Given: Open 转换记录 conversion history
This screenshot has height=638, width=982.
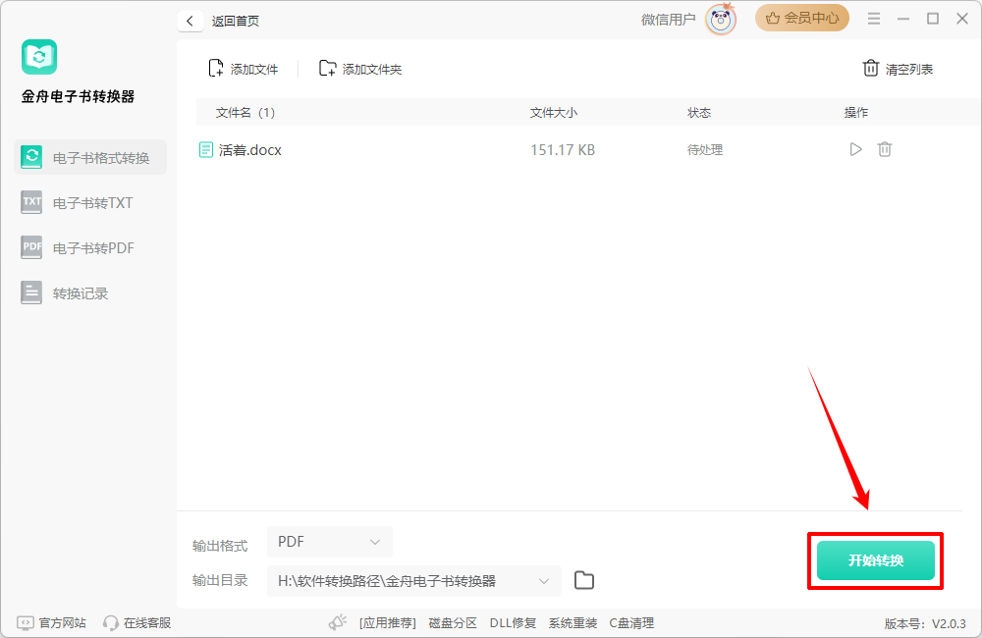Looking at the screenshot, I should [x=90, y=293].
